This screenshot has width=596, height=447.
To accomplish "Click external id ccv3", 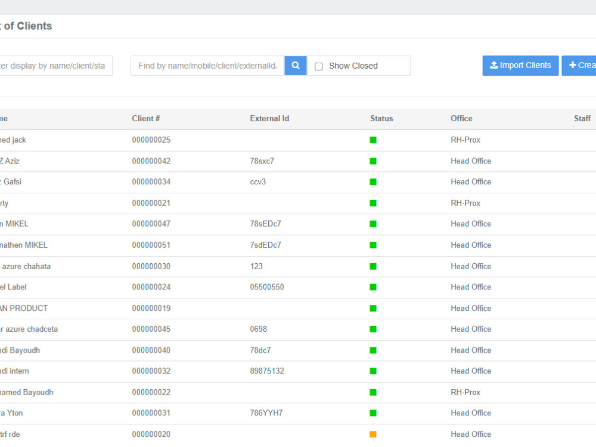I will tap(257, 182).
